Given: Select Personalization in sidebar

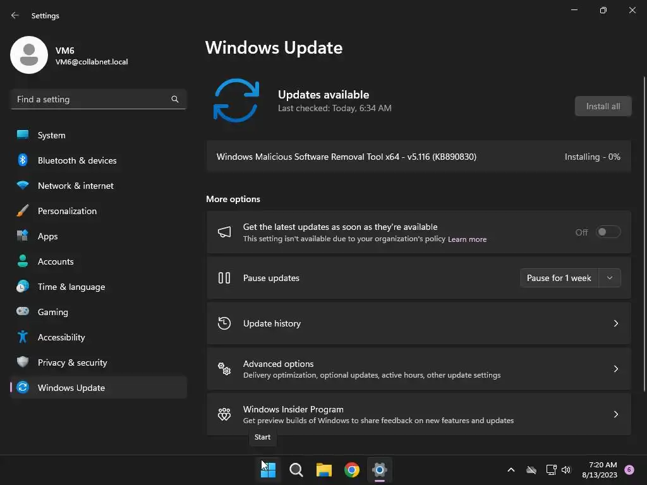Looking at the screenshot, I should pyautogui.click(x=98, y=211).
